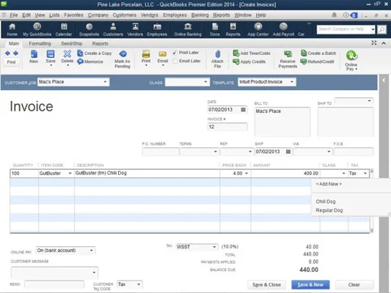Open Employees center icon
The height and width of the screenshot is (293, 391).
tap(157, 29)
